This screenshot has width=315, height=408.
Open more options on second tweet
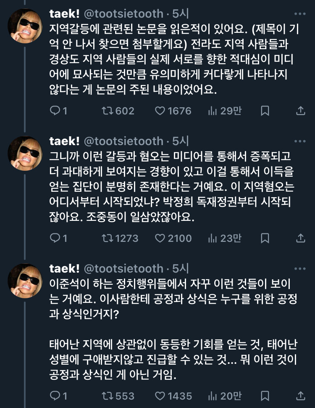coord(300,141)
